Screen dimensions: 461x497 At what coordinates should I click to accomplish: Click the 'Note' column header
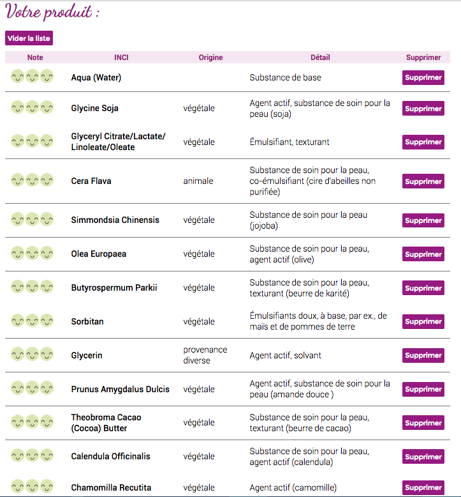coord(35,57)
